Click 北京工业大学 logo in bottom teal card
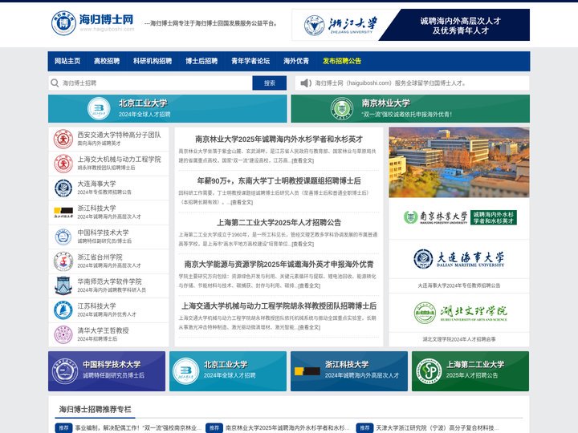 185,371
